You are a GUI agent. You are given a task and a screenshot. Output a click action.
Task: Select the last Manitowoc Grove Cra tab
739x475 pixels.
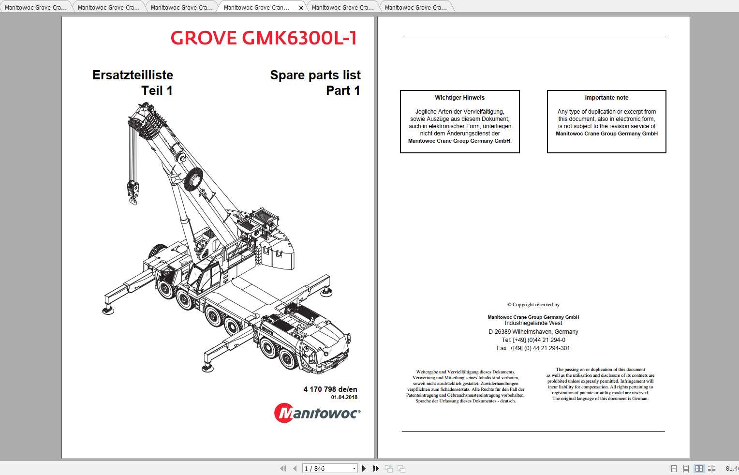(x=417, y=7)
